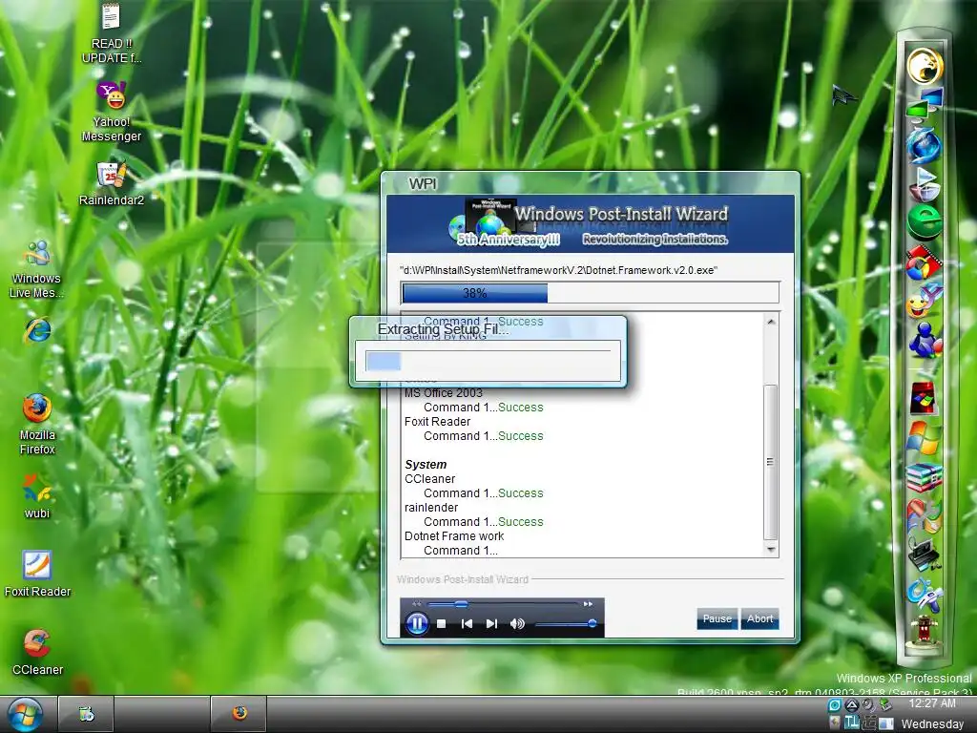This screenshot has height=733, width=977.
Task: Select 'Foxit Reader' log entry
Action: tap(437, 421)
